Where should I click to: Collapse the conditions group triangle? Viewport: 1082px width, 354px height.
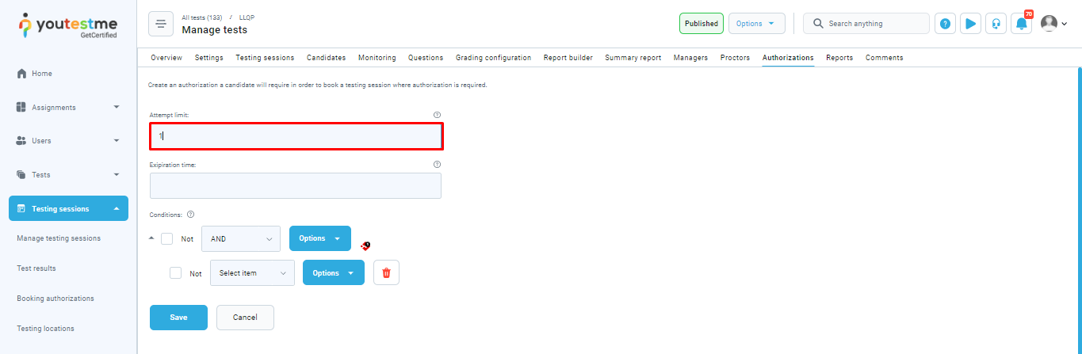(152, 238)
